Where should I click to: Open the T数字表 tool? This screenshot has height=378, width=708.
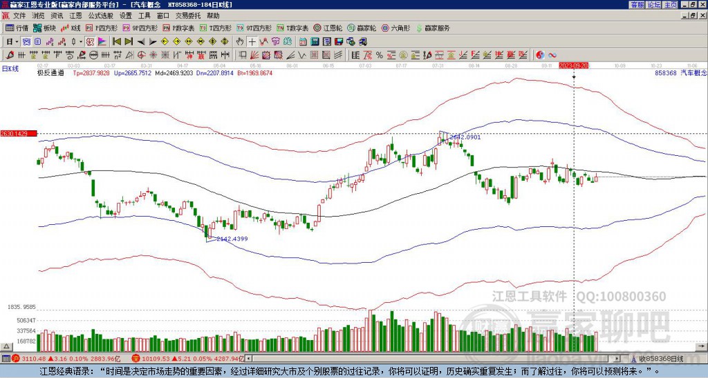pyautogui.click(x=292, y=28)
